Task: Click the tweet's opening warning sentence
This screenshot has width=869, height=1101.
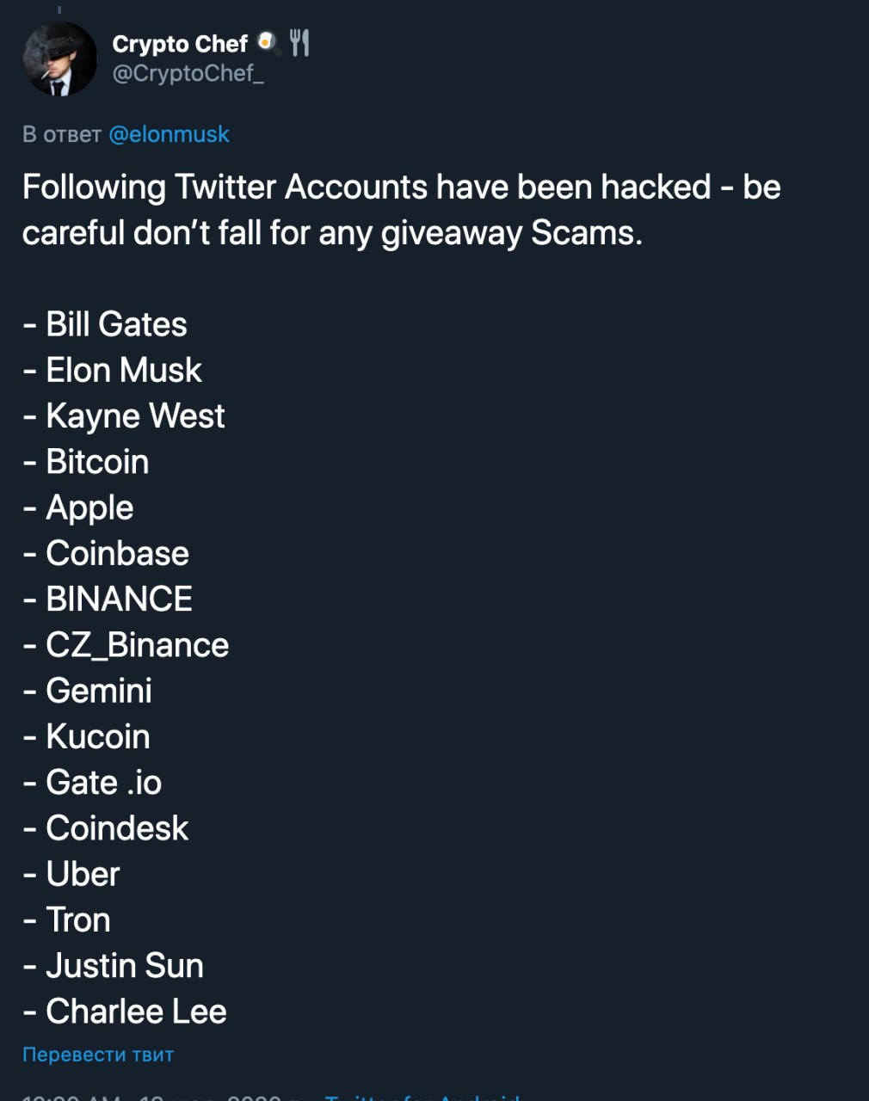Action: (401, 210)
